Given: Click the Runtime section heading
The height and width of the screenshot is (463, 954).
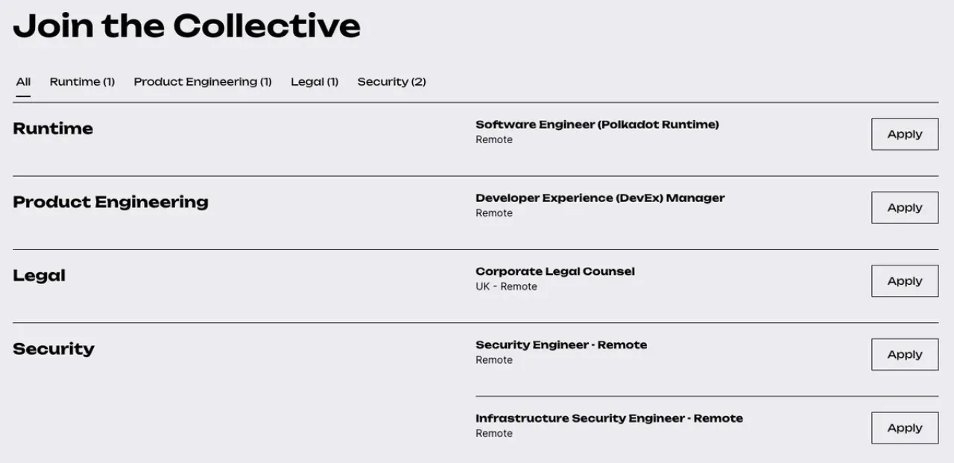Looking at the screenshot, I should click(x=53, y=128).
